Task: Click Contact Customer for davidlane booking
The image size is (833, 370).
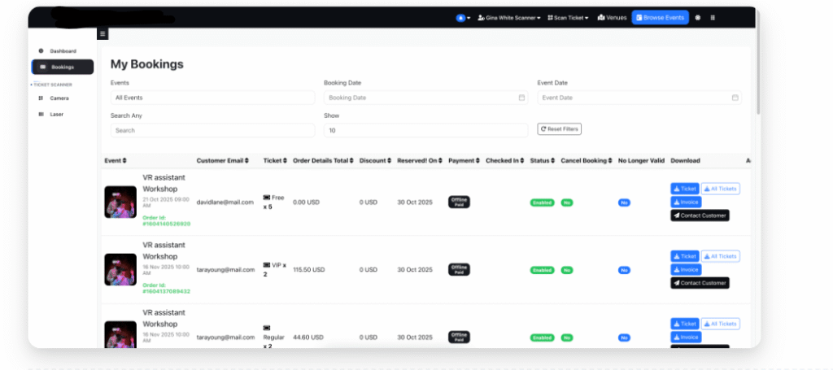Action: [x=700, y=215]
